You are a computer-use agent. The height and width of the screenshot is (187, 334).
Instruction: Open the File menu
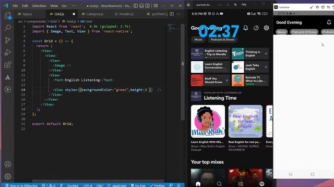tap(15, 6)
